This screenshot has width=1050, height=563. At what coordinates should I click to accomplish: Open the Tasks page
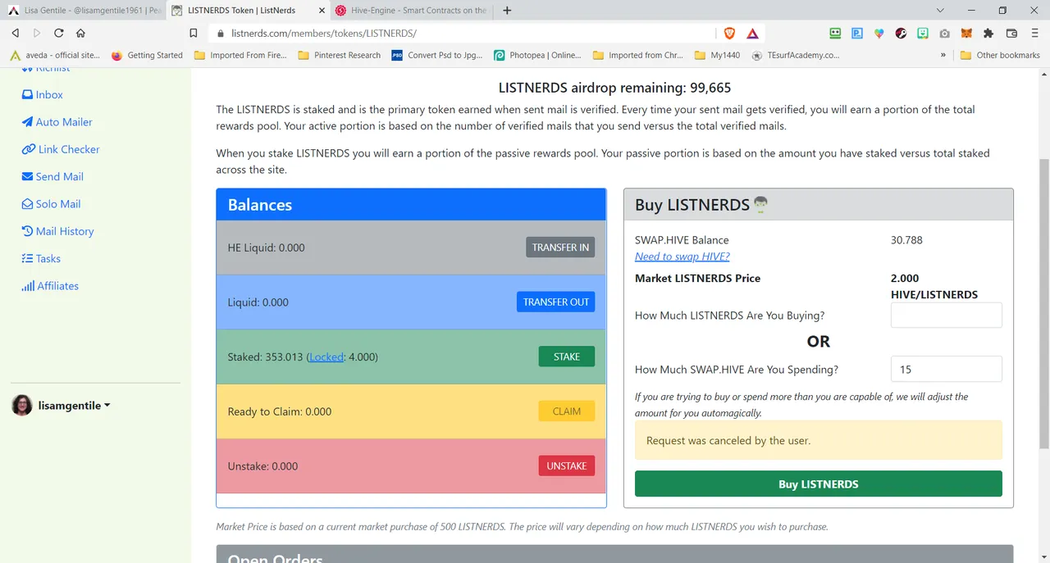pos(41,259)
